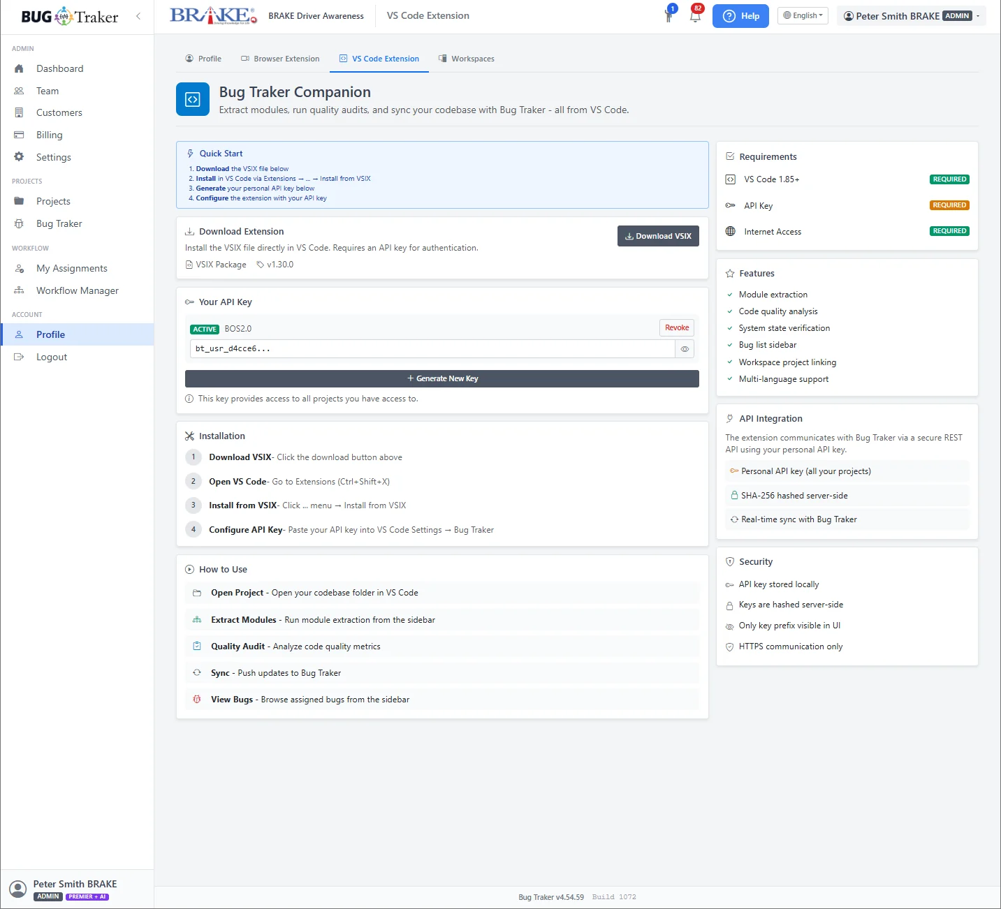This screenshot has height=909, width=1001.
Task: Switch to the Profile tab
Action: tap(203, 59)
